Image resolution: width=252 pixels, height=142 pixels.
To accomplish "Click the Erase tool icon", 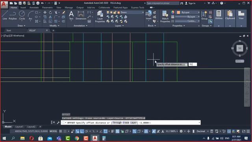I will [64, 12].
